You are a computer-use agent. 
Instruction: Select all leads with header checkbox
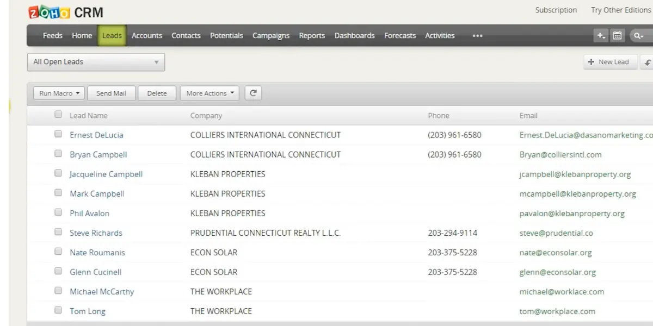[58, 115]
